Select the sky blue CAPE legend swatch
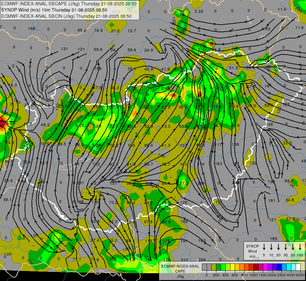This screenshot has height=281, width=306. (284, 267)
